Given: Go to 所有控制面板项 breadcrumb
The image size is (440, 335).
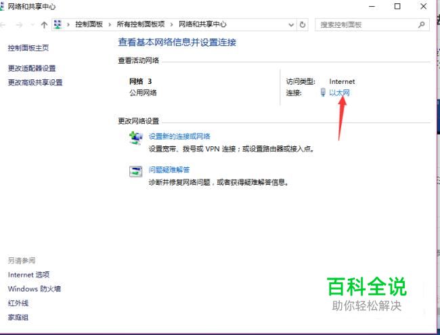Looking at the screenshot, I should point(141,24).
